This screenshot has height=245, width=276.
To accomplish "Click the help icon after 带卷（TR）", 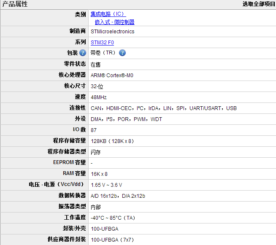I will click(122, 53).
